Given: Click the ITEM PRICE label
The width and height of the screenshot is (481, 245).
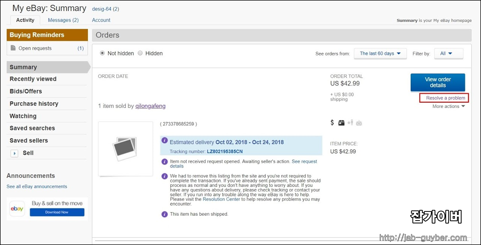Looking at the screenshot, I should point(344,144).
